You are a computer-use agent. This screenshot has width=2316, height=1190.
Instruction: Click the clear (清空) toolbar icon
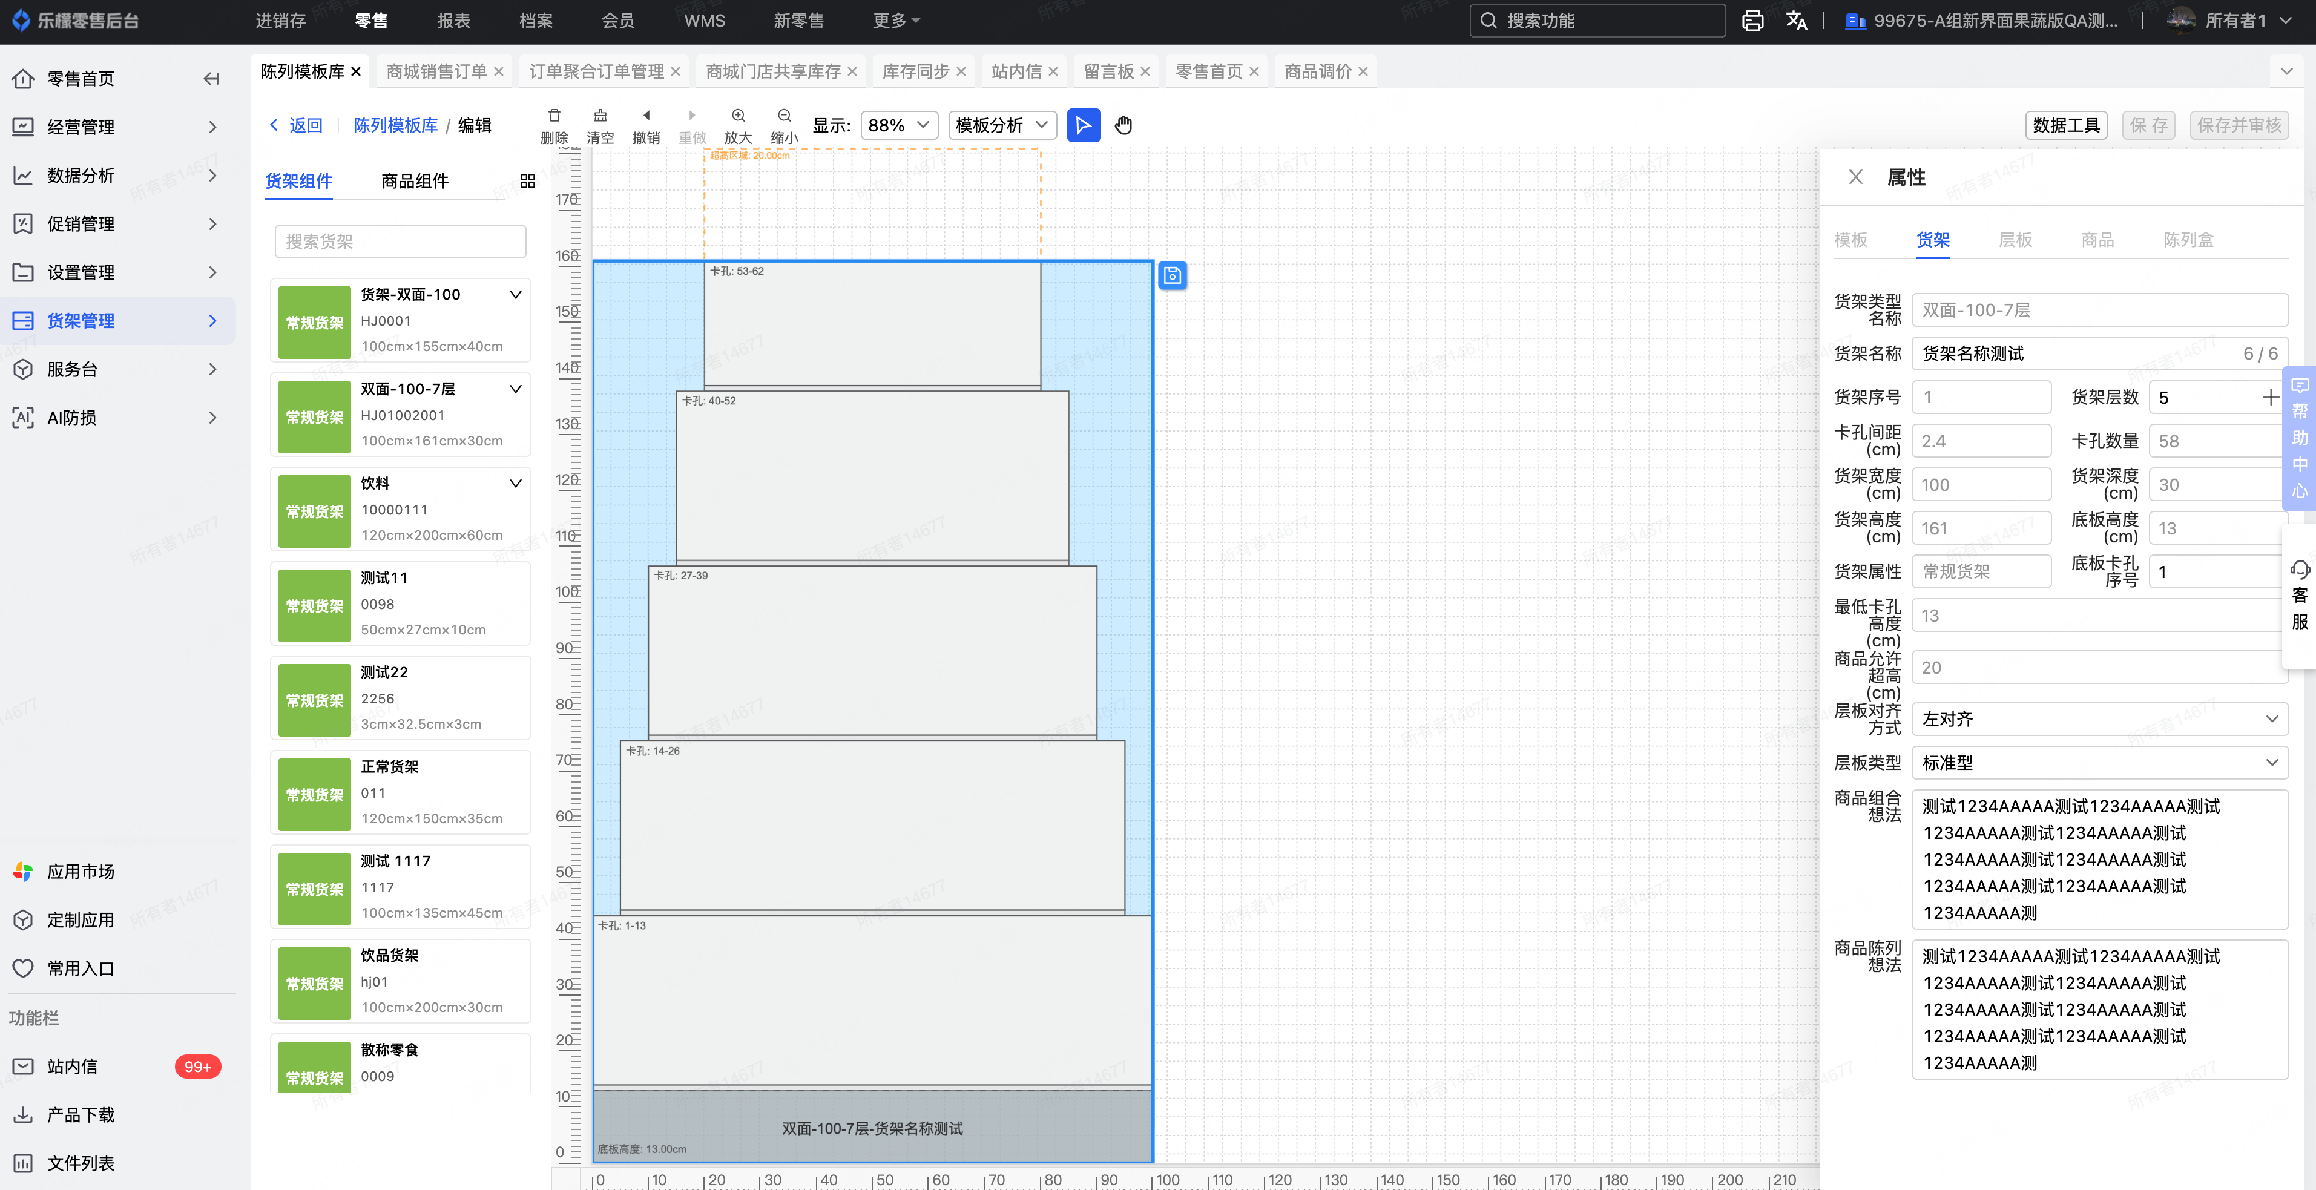(600, 116)
